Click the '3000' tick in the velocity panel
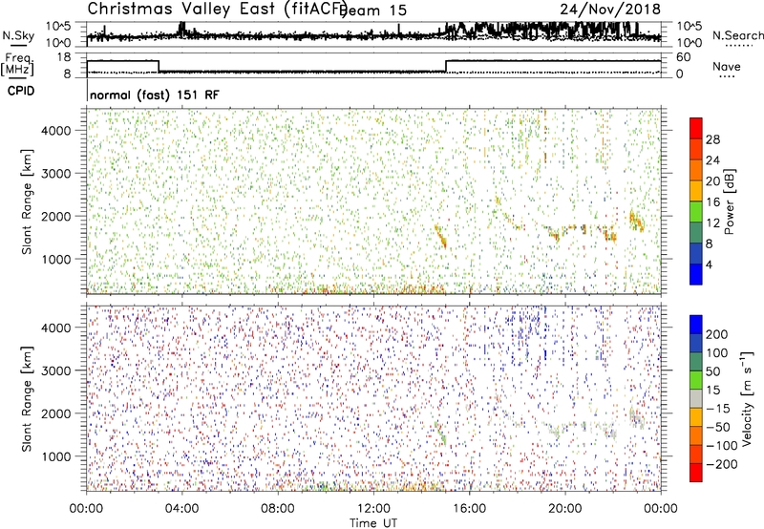This screenshot has width=764, height=529. (x=55, y=370)
